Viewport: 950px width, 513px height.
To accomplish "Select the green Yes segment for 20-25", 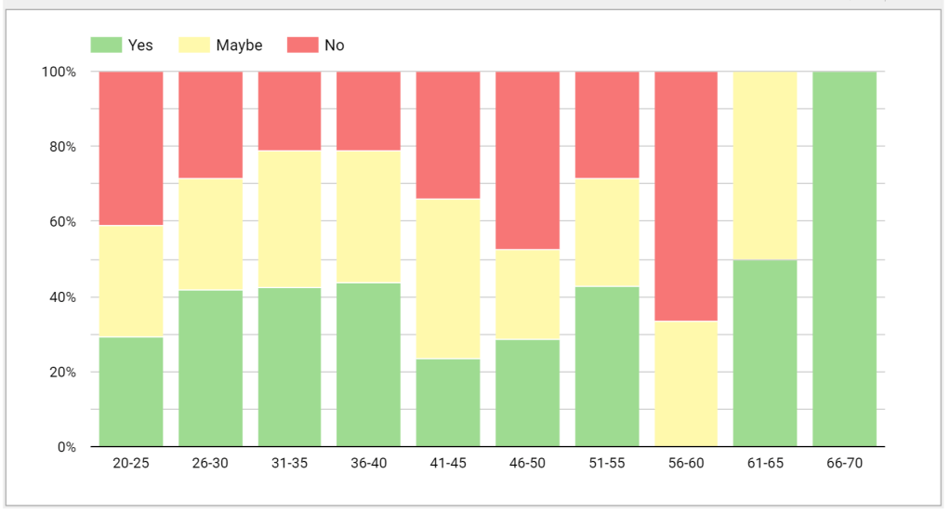I will tap(131, 391).
